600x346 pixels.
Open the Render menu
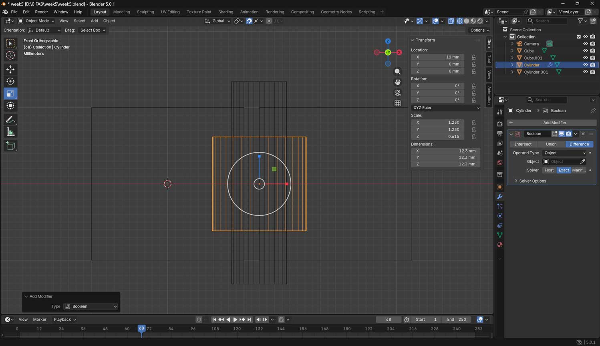coord(41,12)
